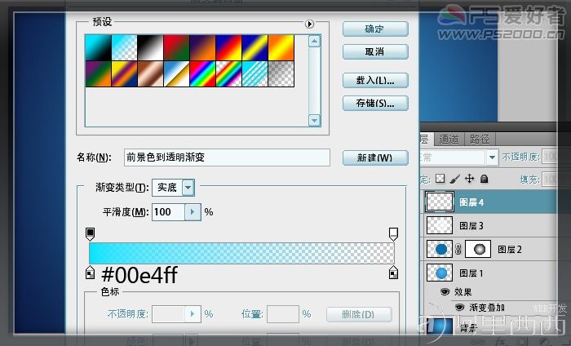The height and width of the screenshot is (346, 571).
Task: Click the 确定 button
Action: pos(375,29)
